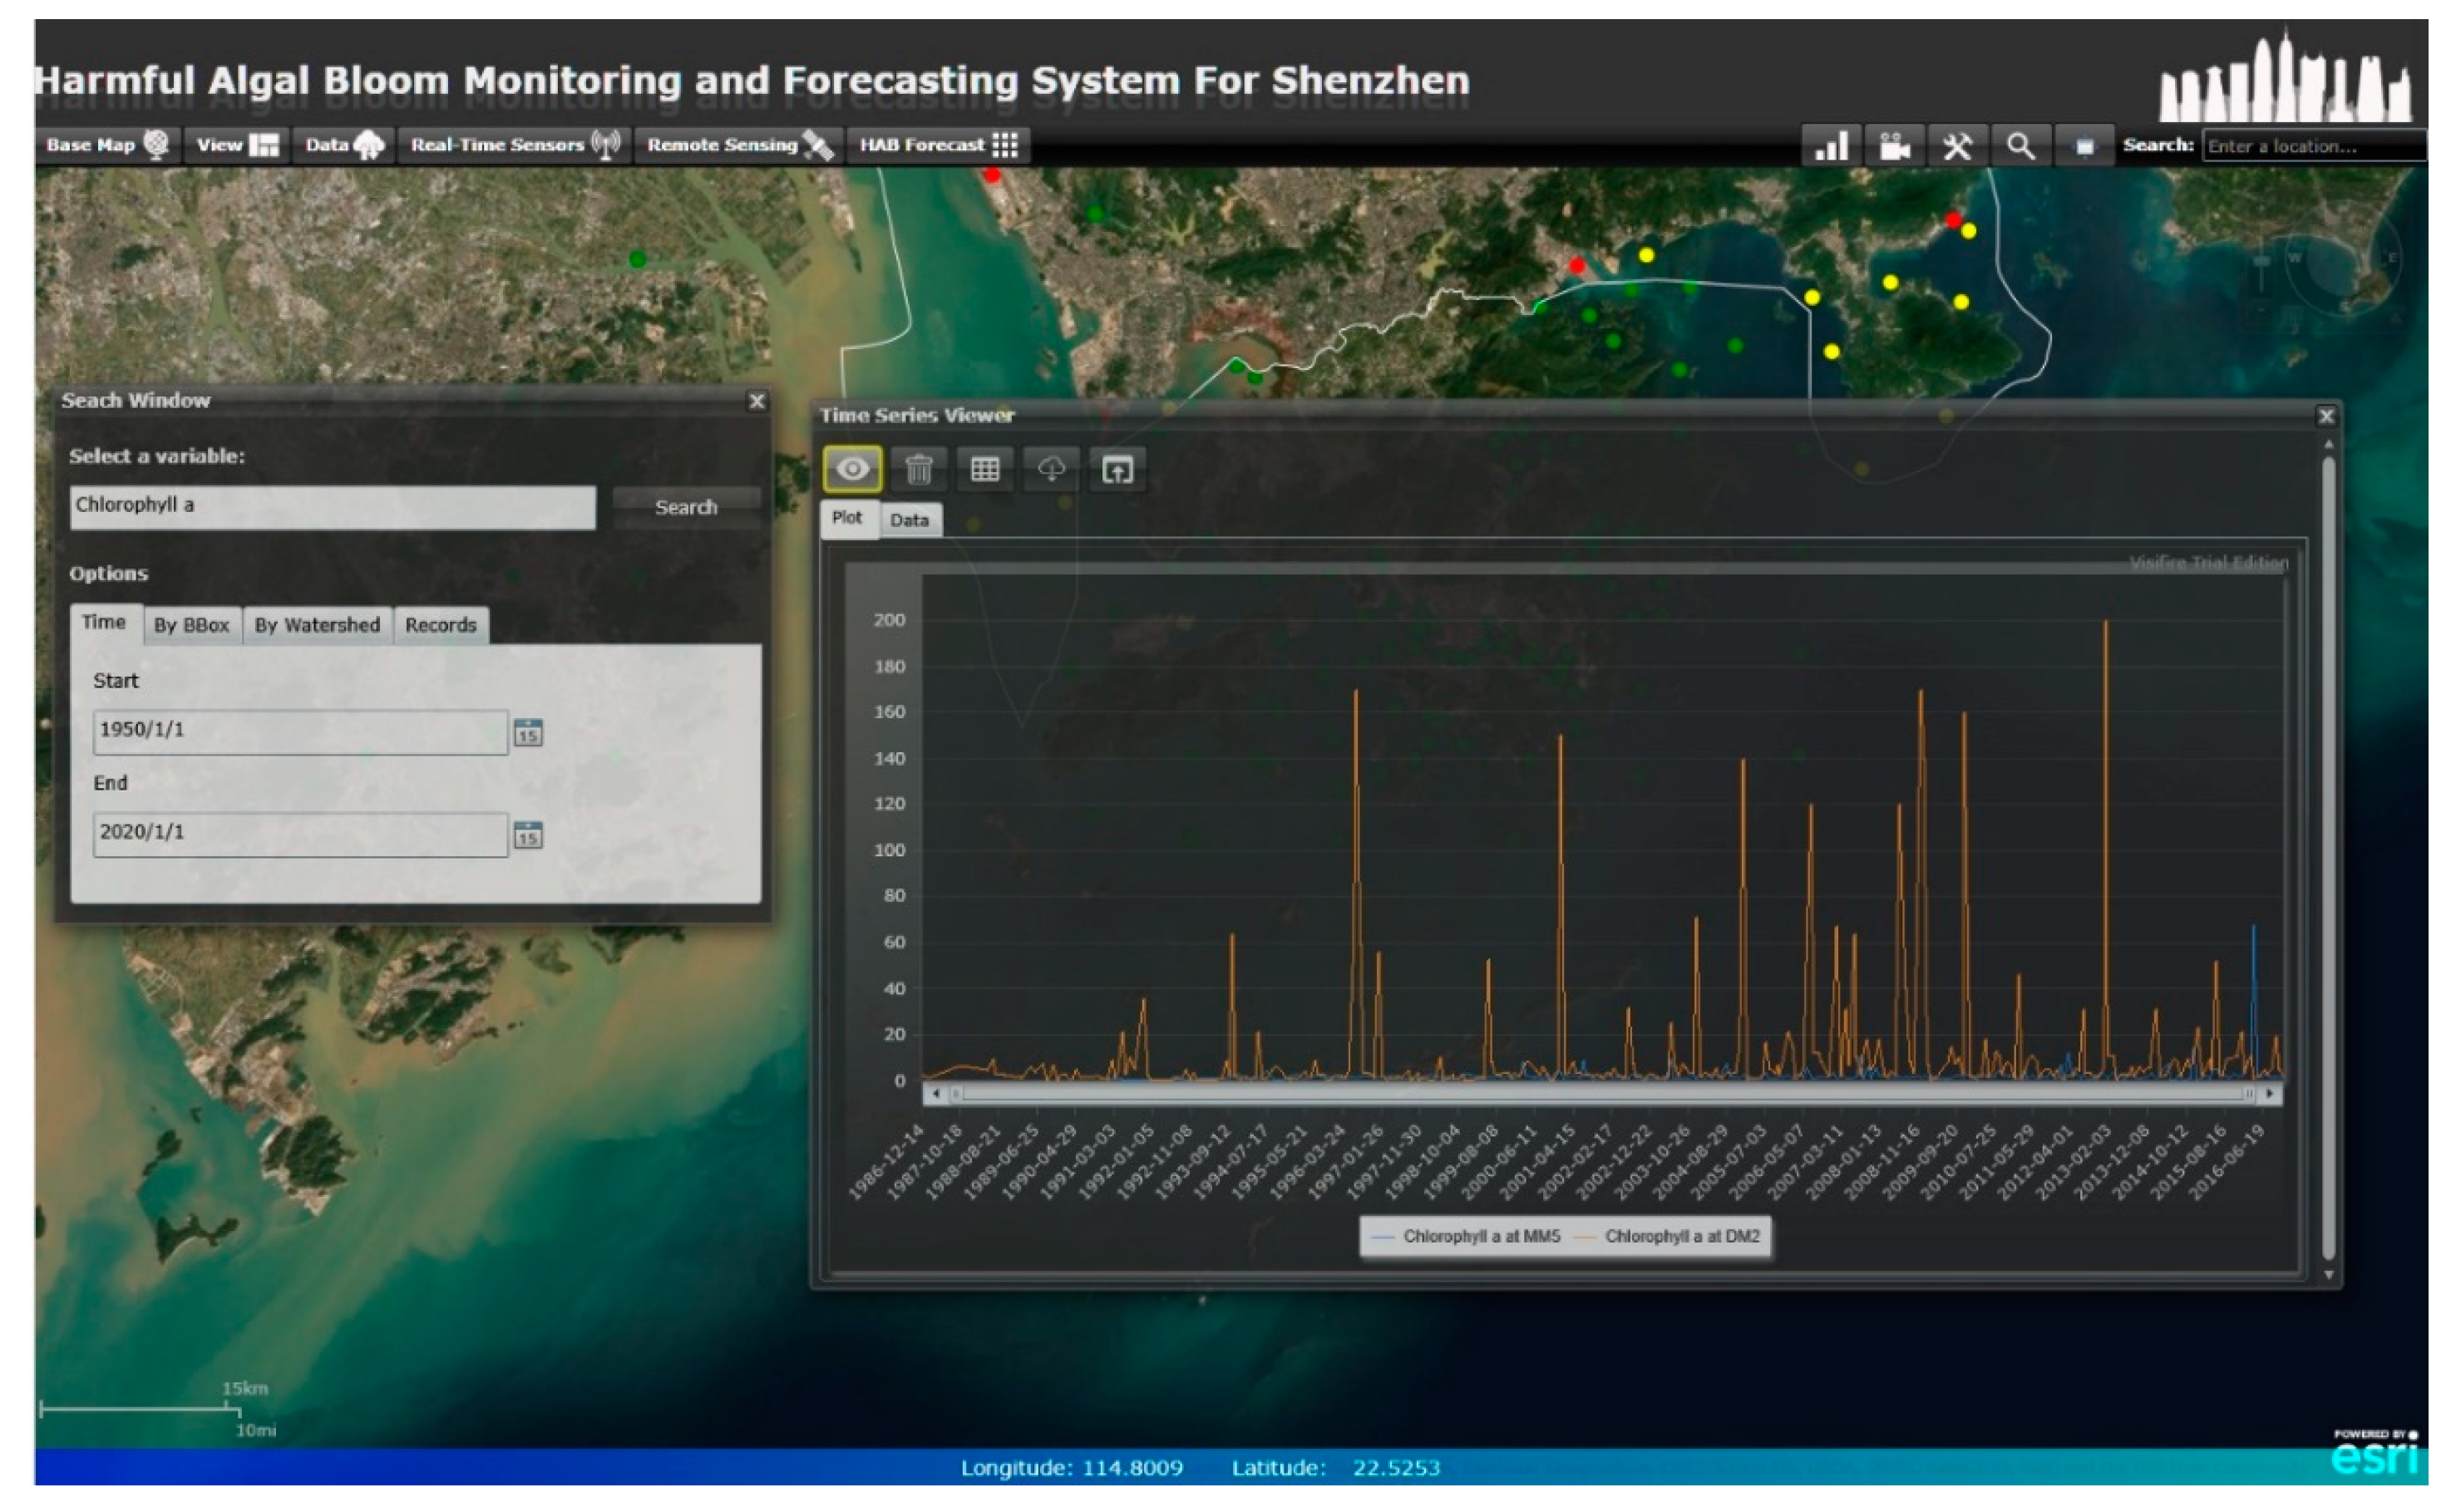Open the End date calendar picker
The width and height of the screenshot is (2456, 1512).
point(528,835)
